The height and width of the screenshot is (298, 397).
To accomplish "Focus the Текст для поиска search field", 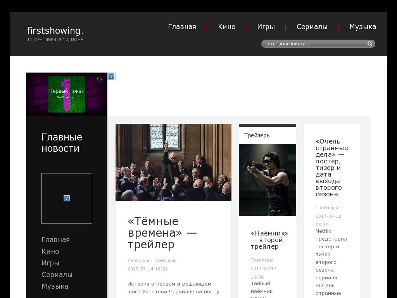I will coord(314,44).
